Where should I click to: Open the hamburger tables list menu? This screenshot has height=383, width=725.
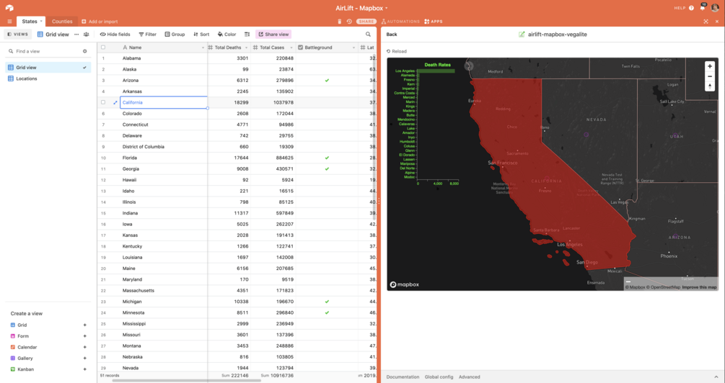tap(9, 21)
